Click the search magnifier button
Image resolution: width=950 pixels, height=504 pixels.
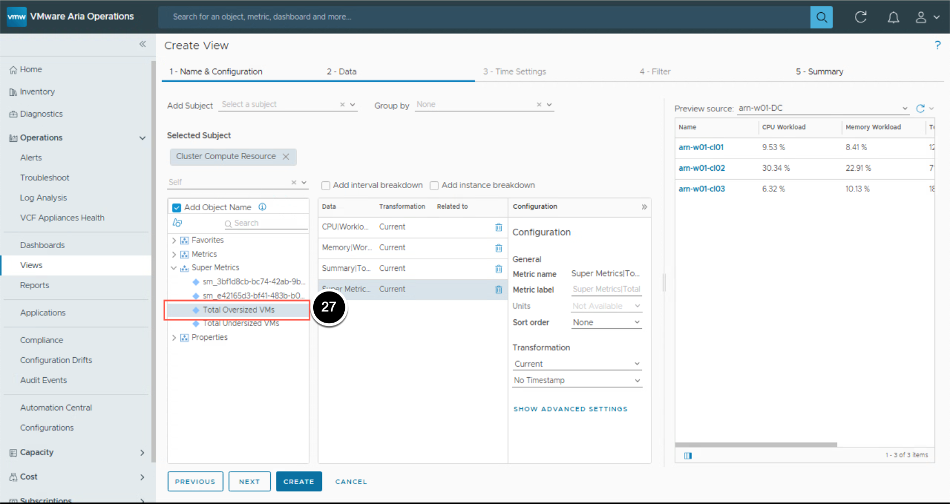(x=821, y=17)
